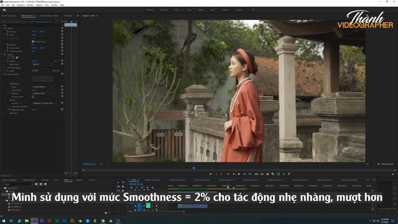Screen dimensions: 398x224
Task: Toggle the Anchor Point animation stopwatch
Action: (x=7, y=48)
